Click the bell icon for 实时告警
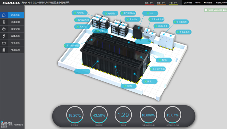Viewport: 227px width, 129px height. point(184,3)
